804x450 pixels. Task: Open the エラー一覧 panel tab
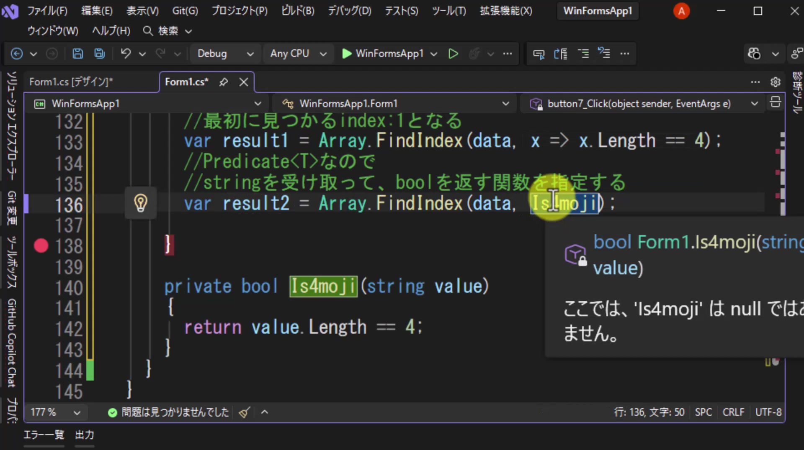tap(44, 435)
